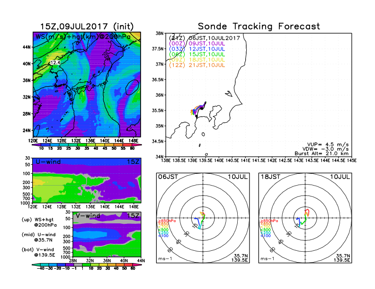Click the 44N label on the 200hPa map

click(x=27, y=47)
